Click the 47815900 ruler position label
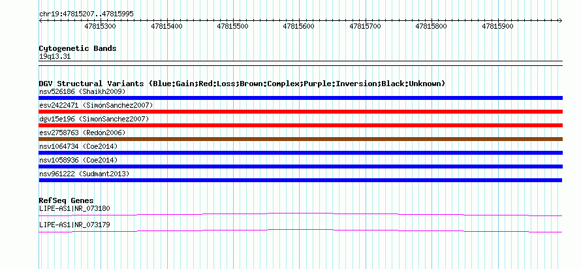581x269 pixels. click(x=497, y=26)
